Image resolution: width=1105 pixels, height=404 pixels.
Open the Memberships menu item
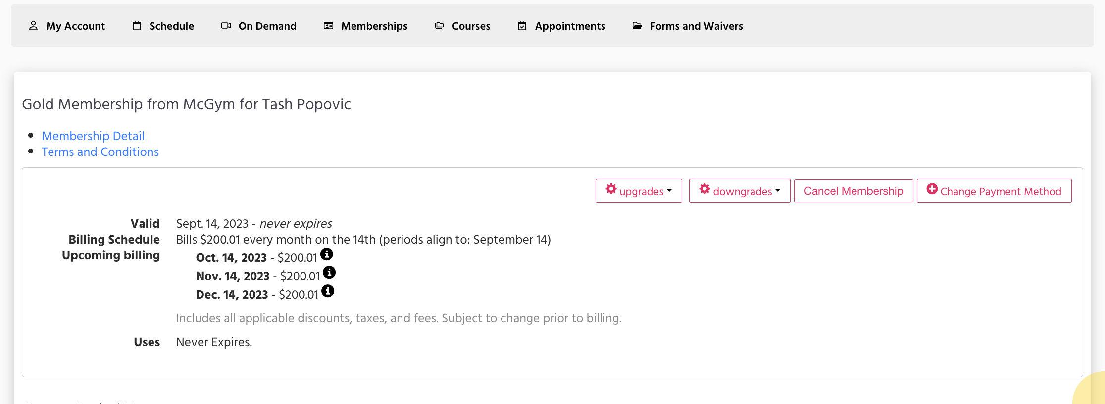374,26
